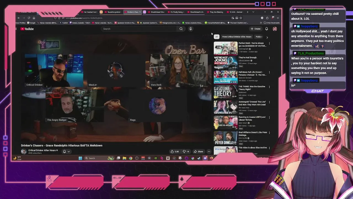Viewport: 353px width, 199px height.
Task: Switch to They Are Blaming browser tab
Action: pyautogui.click(x=215, y=12)
